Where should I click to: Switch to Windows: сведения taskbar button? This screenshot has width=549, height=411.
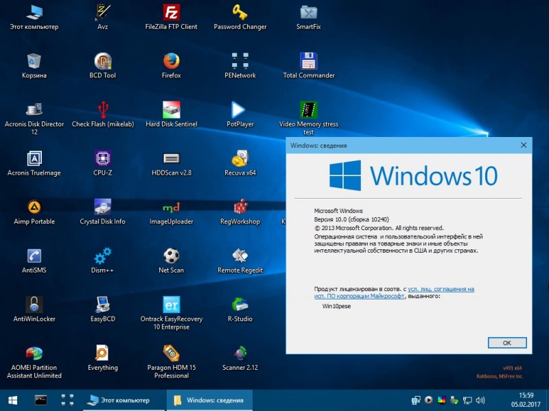click(209, 400)
